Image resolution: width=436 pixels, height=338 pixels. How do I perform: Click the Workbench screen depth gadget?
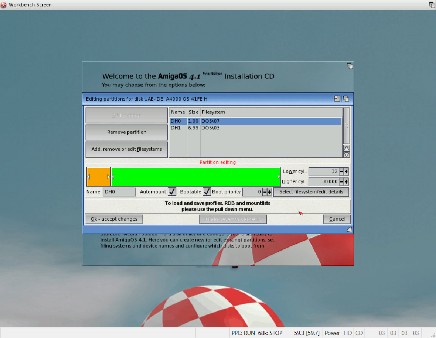pos(432,5)
